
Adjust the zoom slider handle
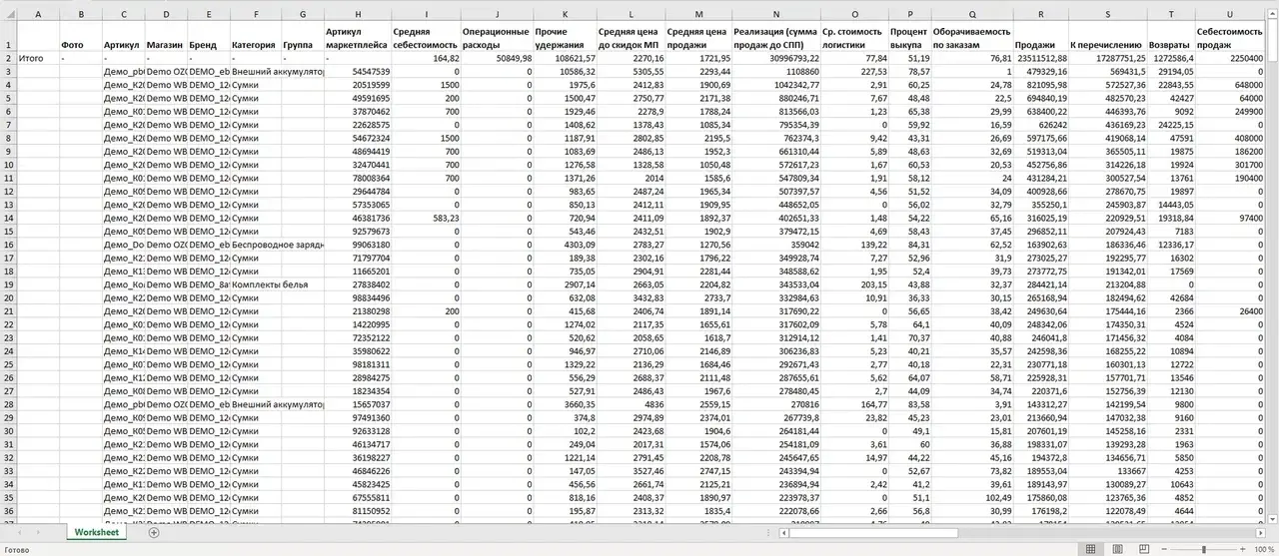1205,549
